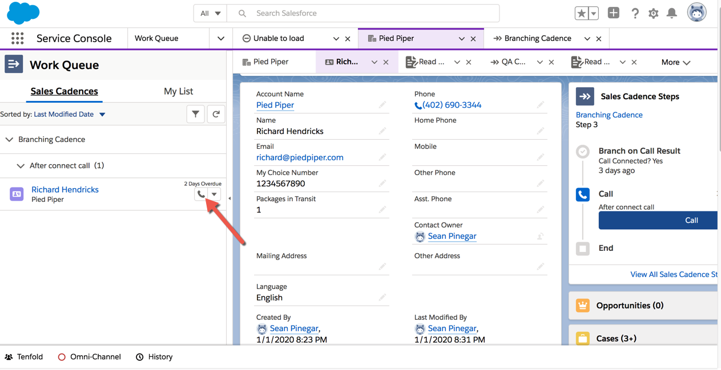The height and width of the screenshot is (370, 721).
Task: Edit the Phone field pencil icon
Action: (x=540, y=105)
